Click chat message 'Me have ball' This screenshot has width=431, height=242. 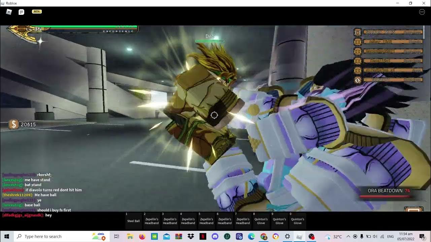pos(45,195)
